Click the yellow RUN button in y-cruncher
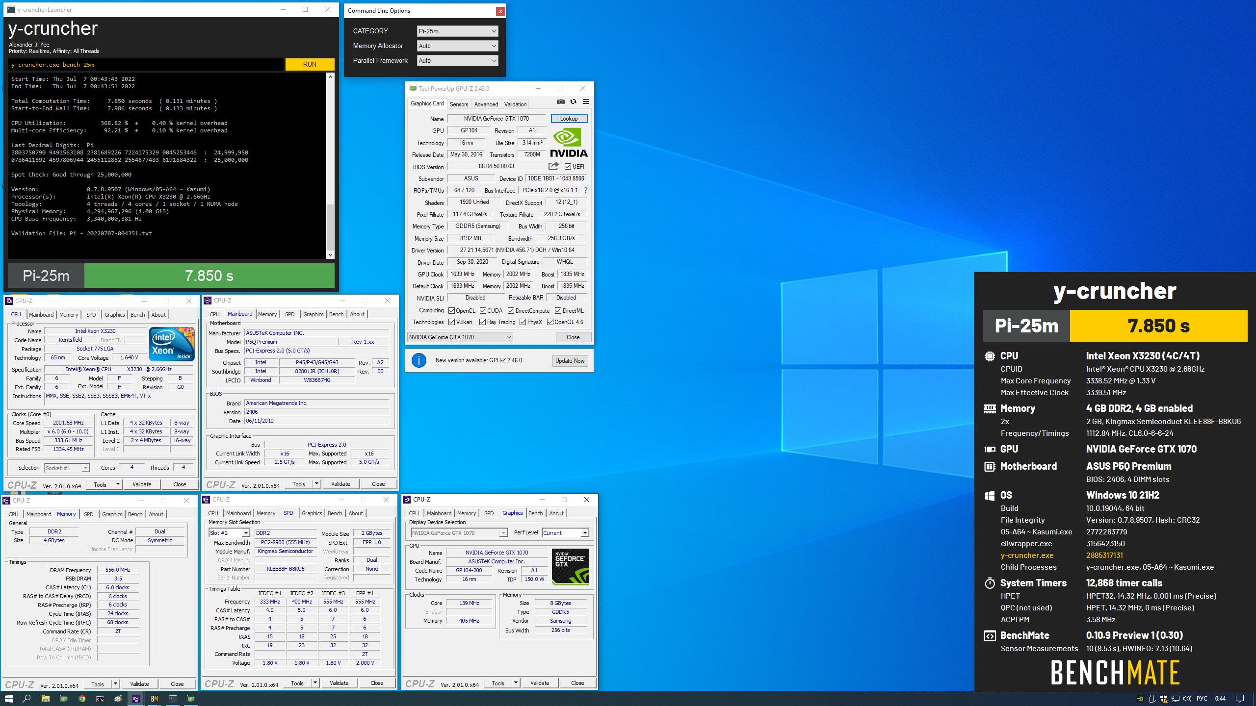 [310, 64]
